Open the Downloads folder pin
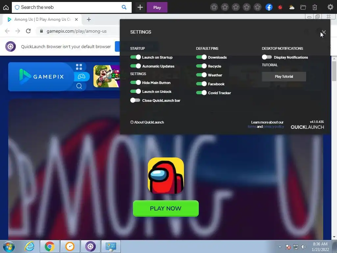The height and width of the screenshot is (253, 337). 303,7
